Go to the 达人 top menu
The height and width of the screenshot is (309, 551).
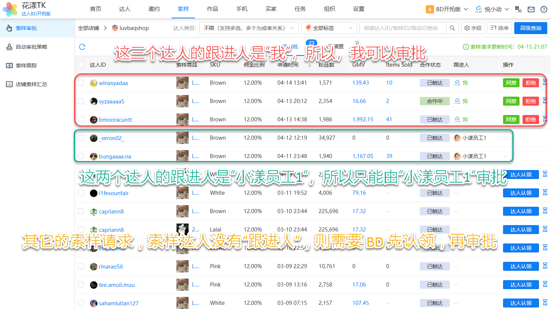(x=125, y=9)
